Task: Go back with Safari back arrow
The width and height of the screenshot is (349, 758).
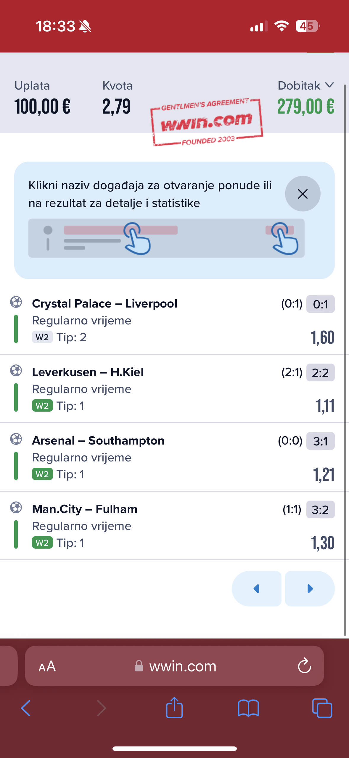Action: pos(26,708)
